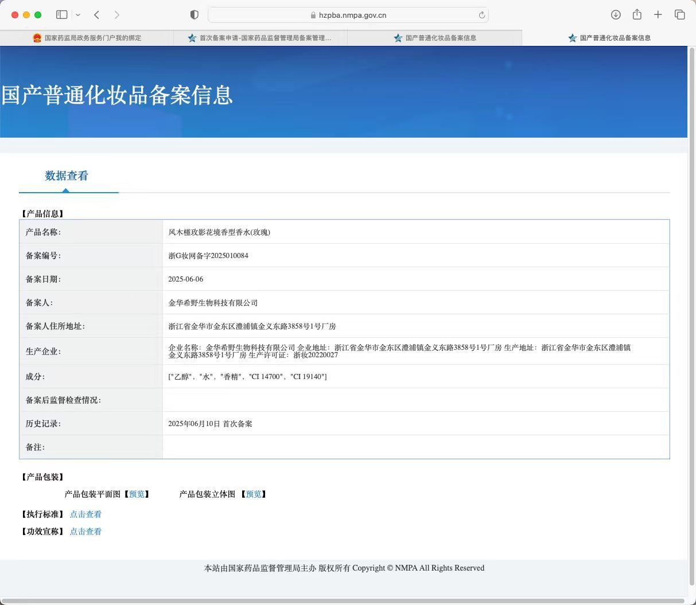Click the ingredients list starting with 乙醇
The width and height of the screenshot is (696, 605).
point(247,377)
